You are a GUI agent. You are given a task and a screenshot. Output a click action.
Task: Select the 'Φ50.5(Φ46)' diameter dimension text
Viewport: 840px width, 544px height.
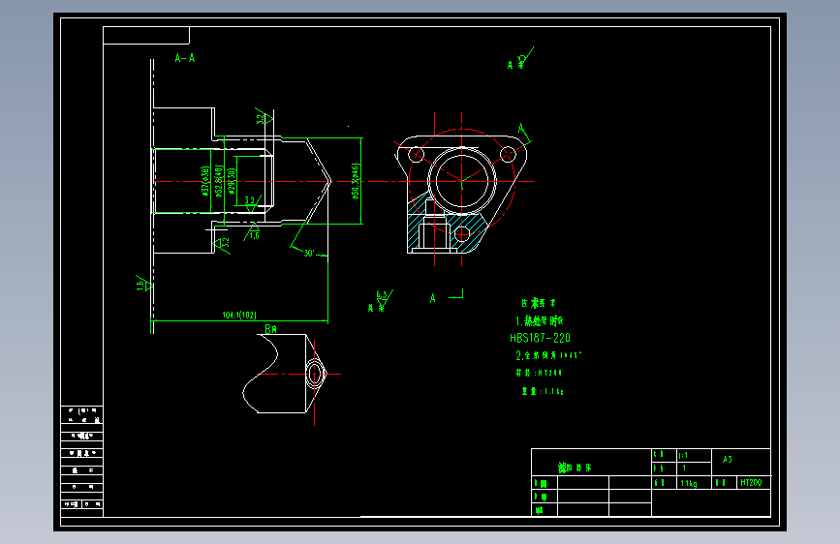pyautogui.click(x=356, y=182)
